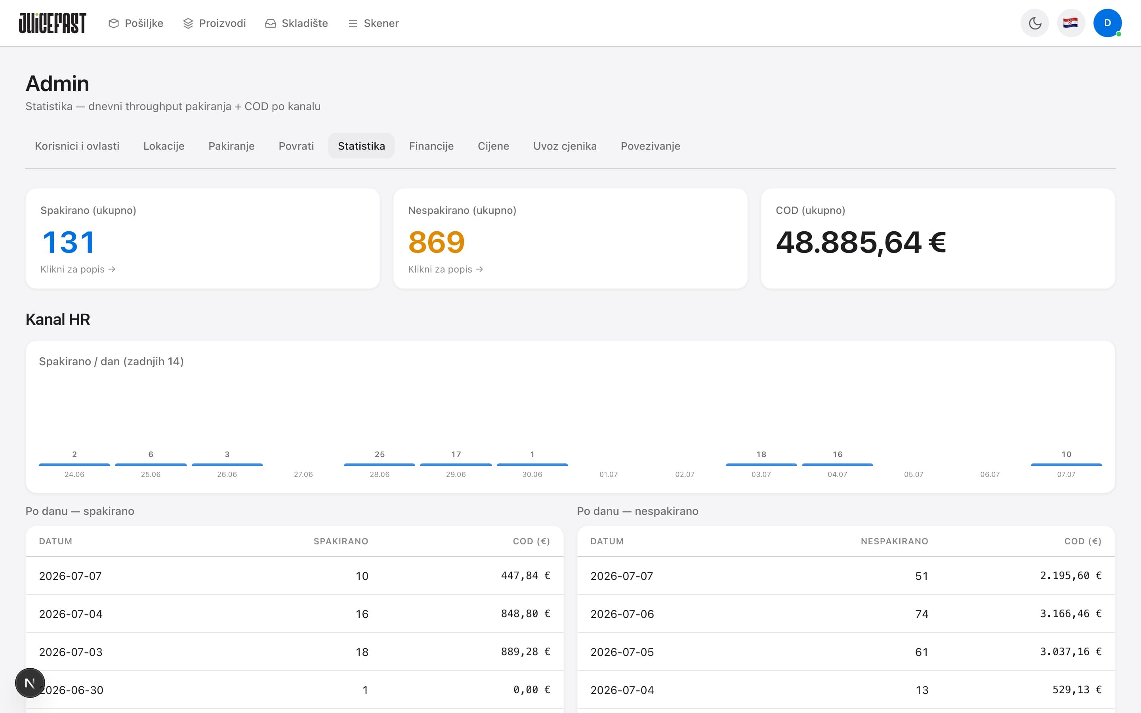Image resolution: width=1141 pixels, height=713 pixels.
Task: Switch to the Korisnici i ovlasti tab
Action: pyautogui.click(x=77, y=146)
